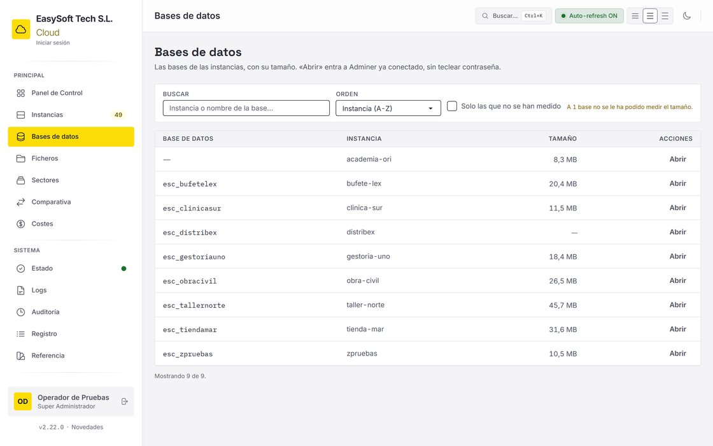Viewport: 713px width, 446px height.
Task: Click the esc_obracivil database name
Action: 190,281
